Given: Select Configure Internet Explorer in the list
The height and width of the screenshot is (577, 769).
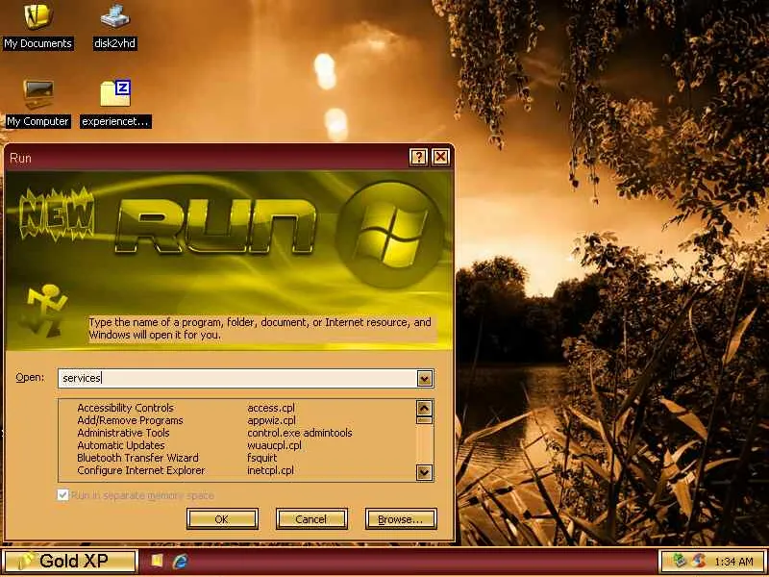Looking at the screenshot, I should [x=140, y=470].
